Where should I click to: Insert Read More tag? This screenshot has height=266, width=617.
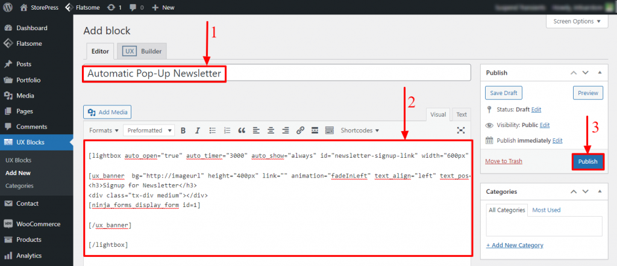(x=315, y=131)
